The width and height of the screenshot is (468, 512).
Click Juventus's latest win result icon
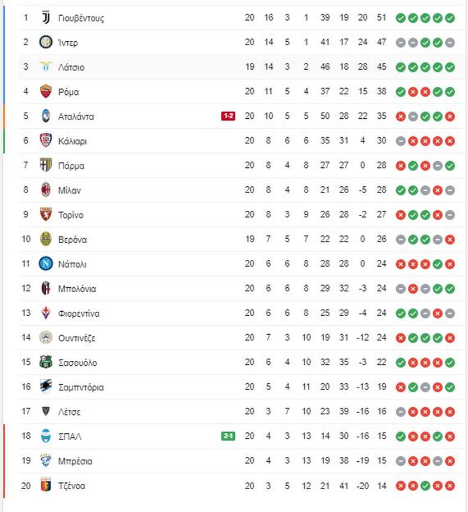450,18
